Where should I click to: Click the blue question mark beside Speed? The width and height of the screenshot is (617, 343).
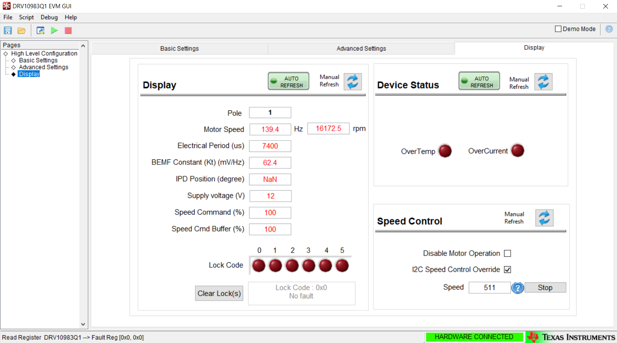click(x=518, y=288)
